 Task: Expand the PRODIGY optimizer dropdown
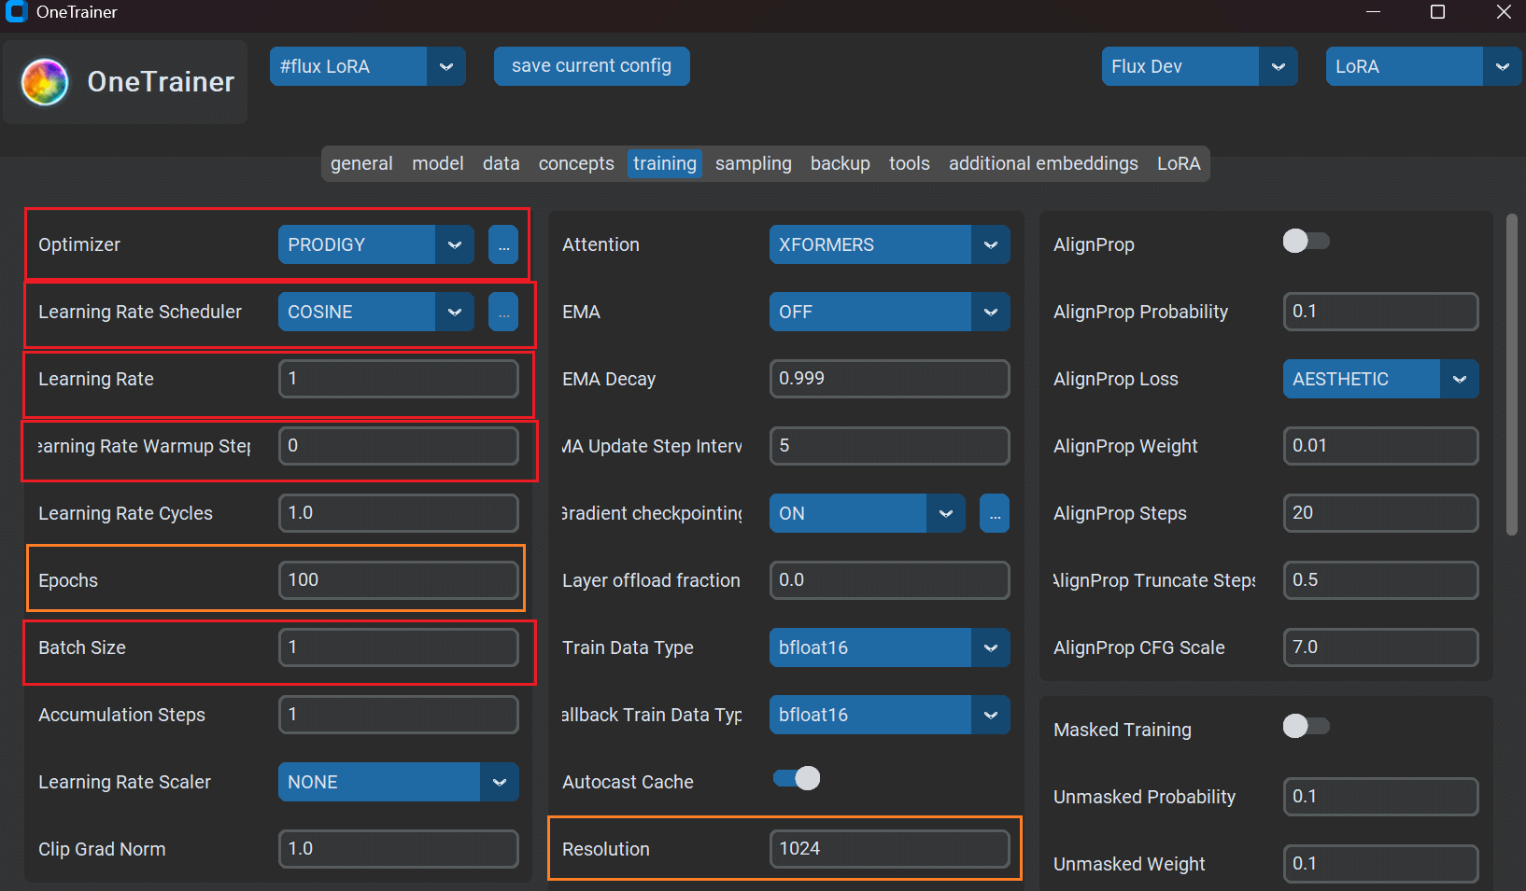[x=375, y=244]
